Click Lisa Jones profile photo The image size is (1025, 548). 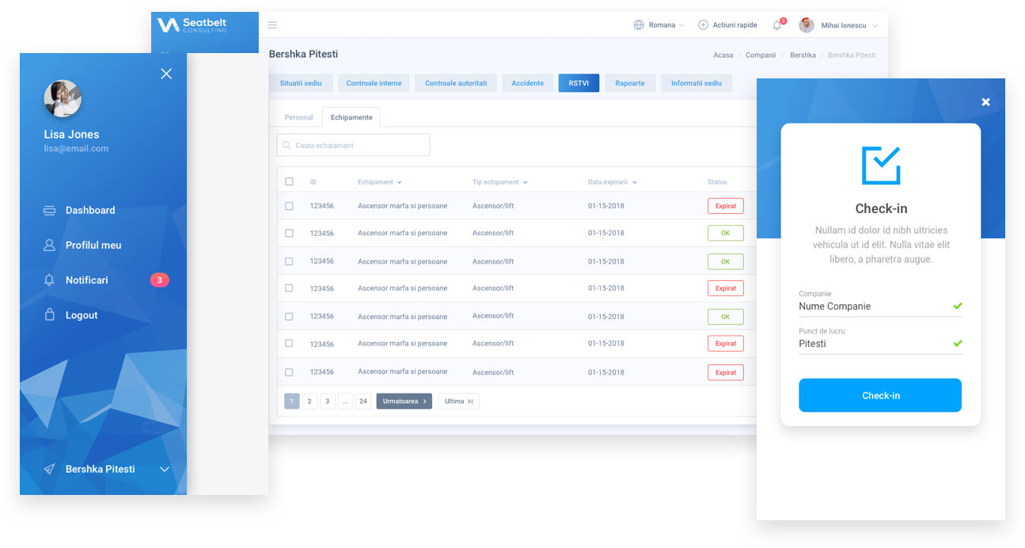[x=63, y=99]
